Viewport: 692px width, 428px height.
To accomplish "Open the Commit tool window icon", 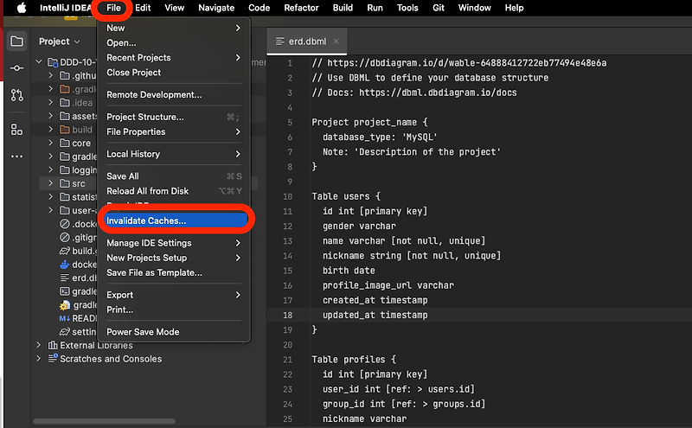I will [16, 68].
